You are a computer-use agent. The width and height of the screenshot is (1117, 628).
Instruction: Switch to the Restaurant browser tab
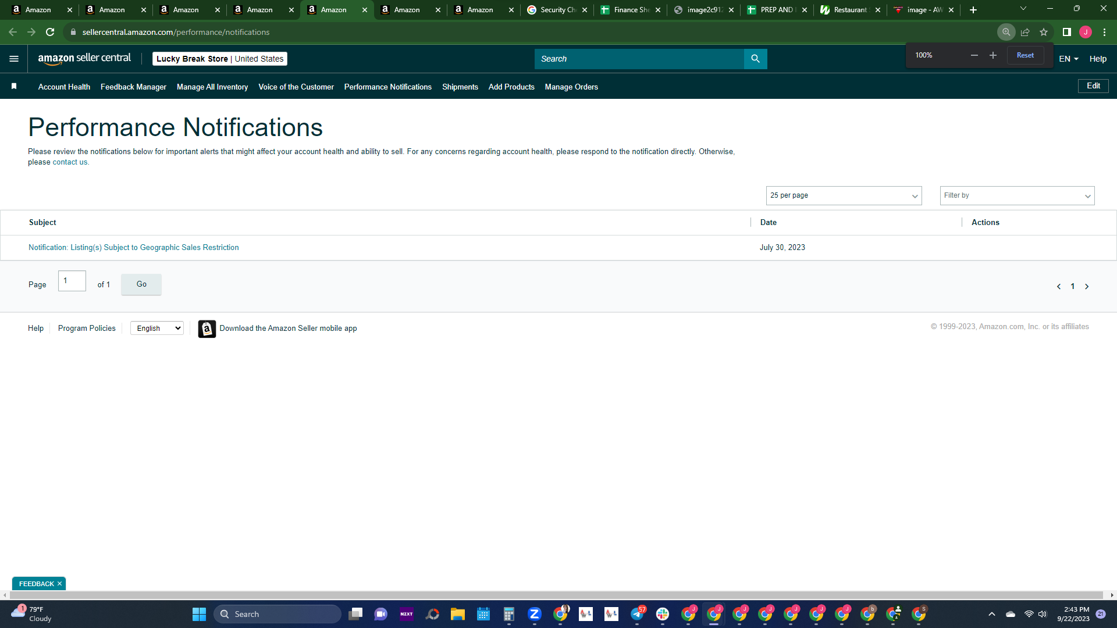pyautogui.click(x=850, y=10)
